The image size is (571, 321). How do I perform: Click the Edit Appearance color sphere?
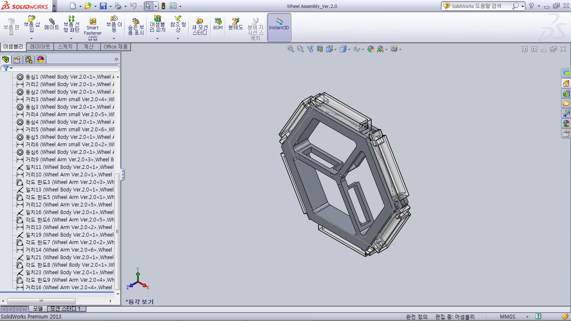tap(370, 49)
